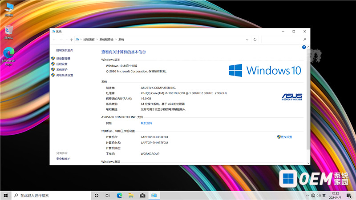This screenshot has width=356, height=200.
Task: Open 控制面板主页 link
Action: coord(65,50)
